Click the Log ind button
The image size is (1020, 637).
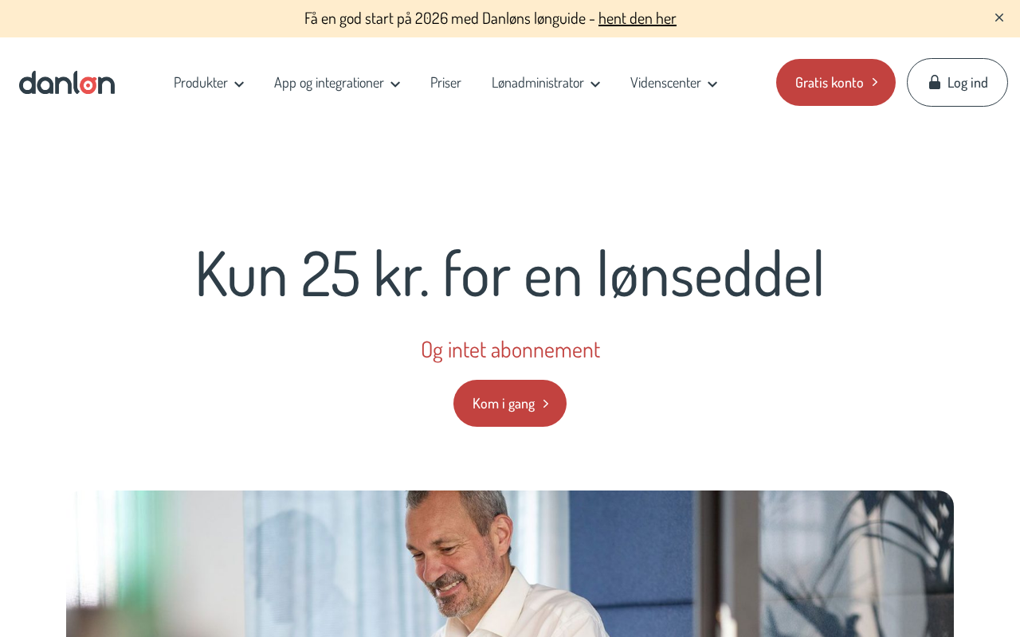click(x=957, y=82)
